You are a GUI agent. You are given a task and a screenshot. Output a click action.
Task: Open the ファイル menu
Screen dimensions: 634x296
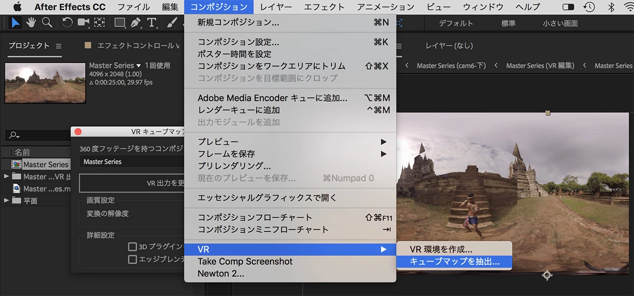tap(134, 7)
